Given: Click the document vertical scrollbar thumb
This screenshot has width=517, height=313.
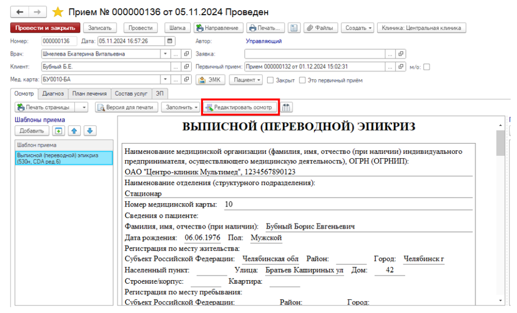Looking at the screenshot, I should (x=500, y=143).
